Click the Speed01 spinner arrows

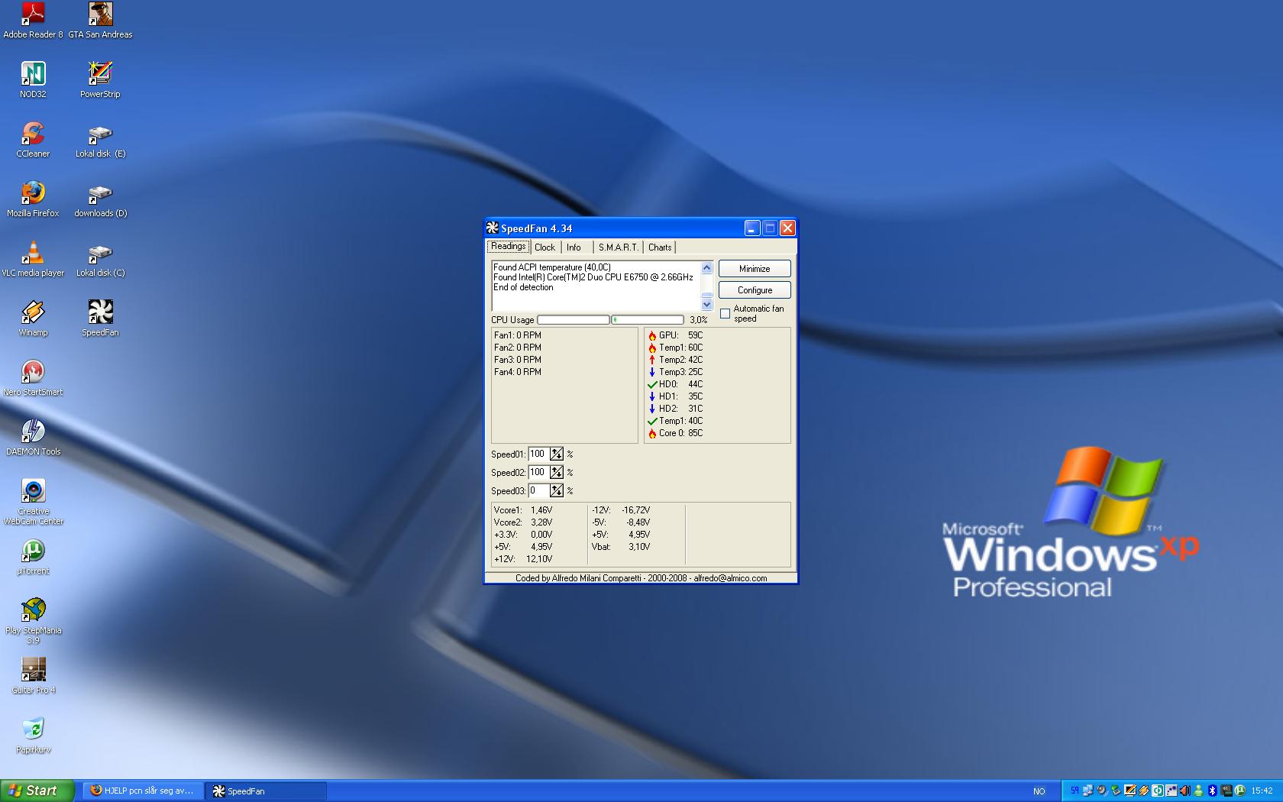[x=557, y=454]
